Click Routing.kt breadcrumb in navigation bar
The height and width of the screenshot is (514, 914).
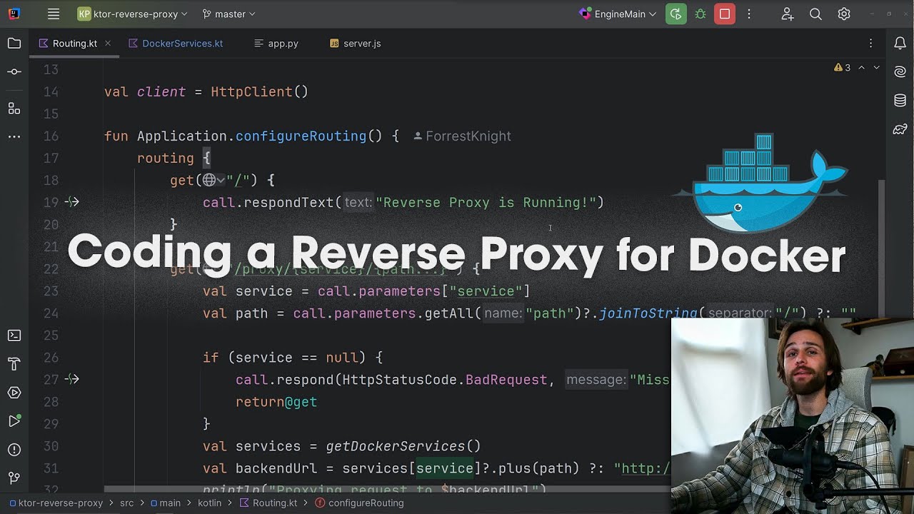pyautogui.click(x=268, y=503)
